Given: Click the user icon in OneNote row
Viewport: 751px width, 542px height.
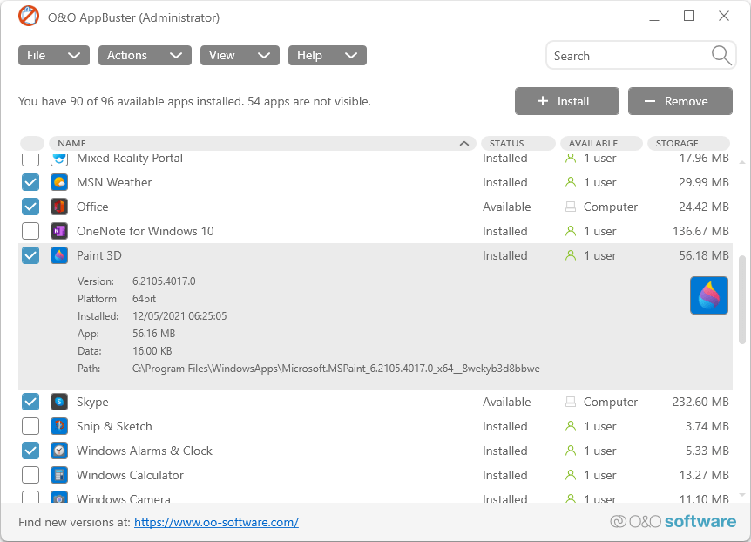Looking at the screenshot, I should click(x=571, y=231).
